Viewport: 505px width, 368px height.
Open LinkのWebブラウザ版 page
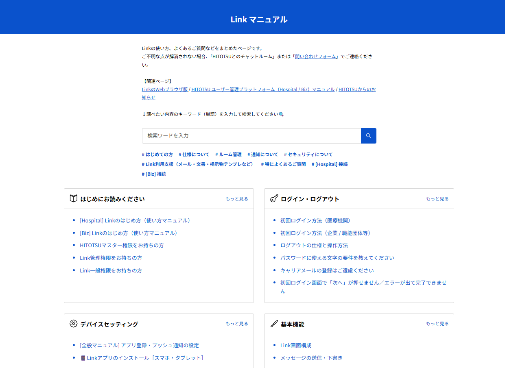coord(164,89)
